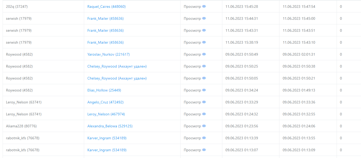Click Просмотр text in the 15:43:31 row

point(192,30)
